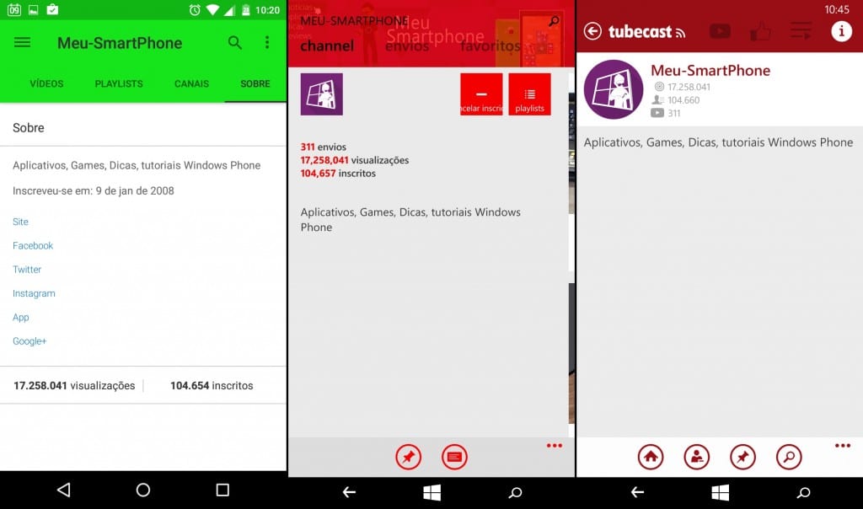This screenshot has height=509, width=863.
Task: Open the Instagram link
Action: click(34, 293)
